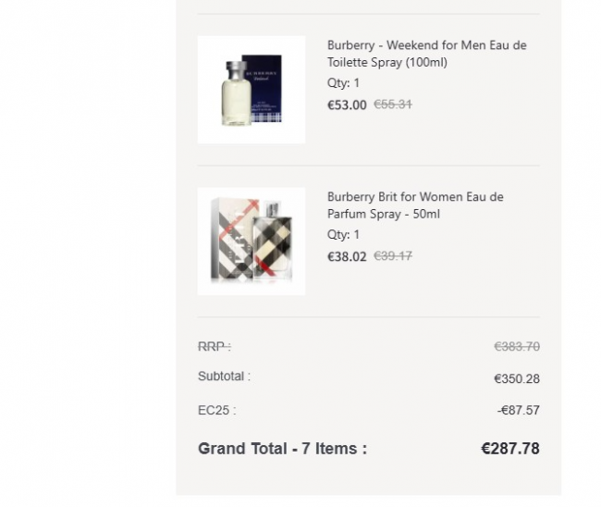Click the €53.00 sale price
Viewport: 601px width, 507px height.
tap(347, 105)
